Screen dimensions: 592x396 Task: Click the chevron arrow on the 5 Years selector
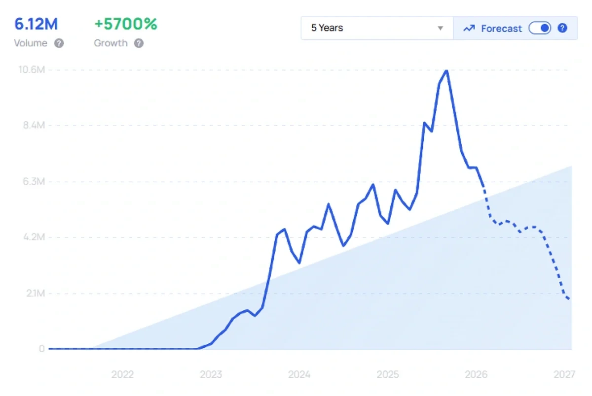440,28
